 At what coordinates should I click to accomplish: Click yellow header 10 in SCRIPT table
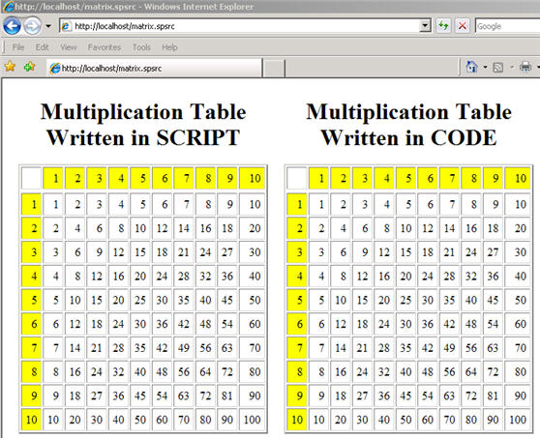pos(252,178)
